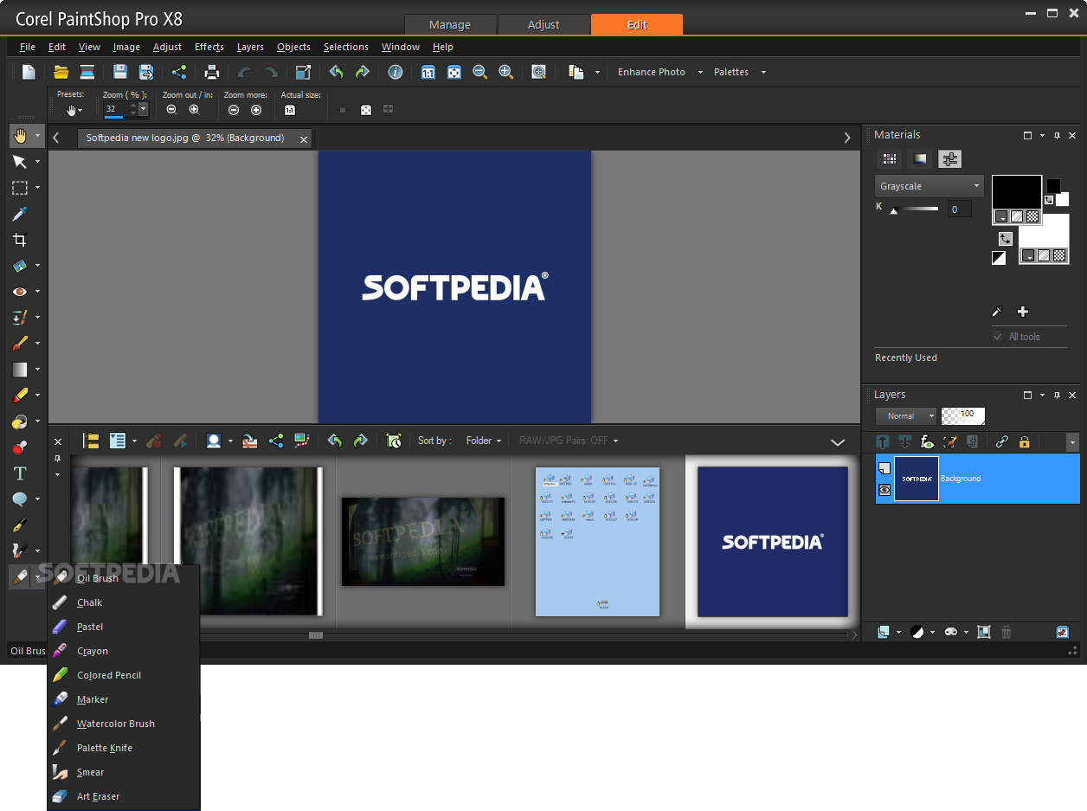Expand the Presets hand dropdown
The width and height of the screenshot is (1087, 811).
[73, 110]
